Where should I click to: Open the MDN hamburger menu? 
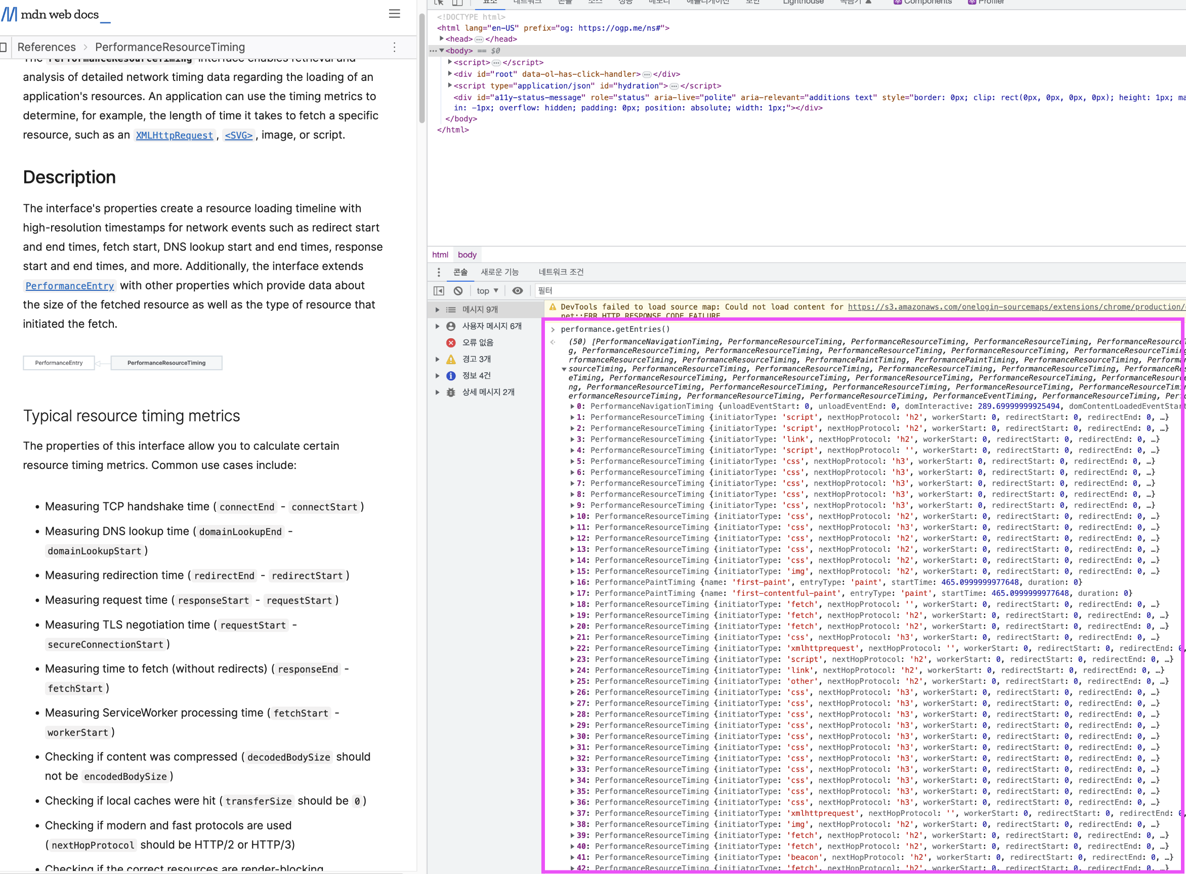(x=394, y=14)
